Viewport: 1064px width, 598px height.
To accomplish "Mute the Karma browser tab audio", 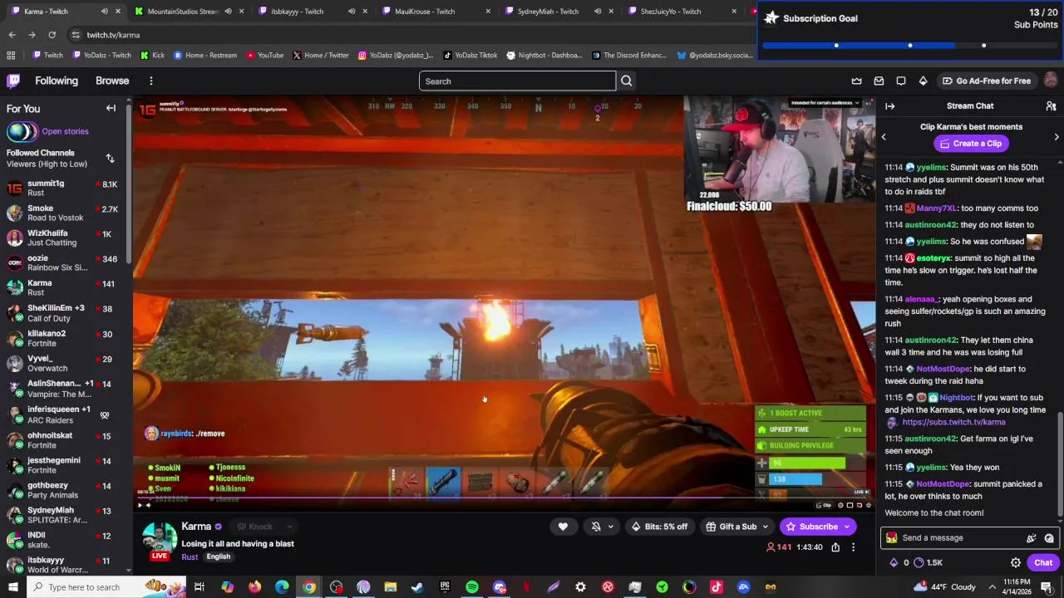I will coord(104,12).
